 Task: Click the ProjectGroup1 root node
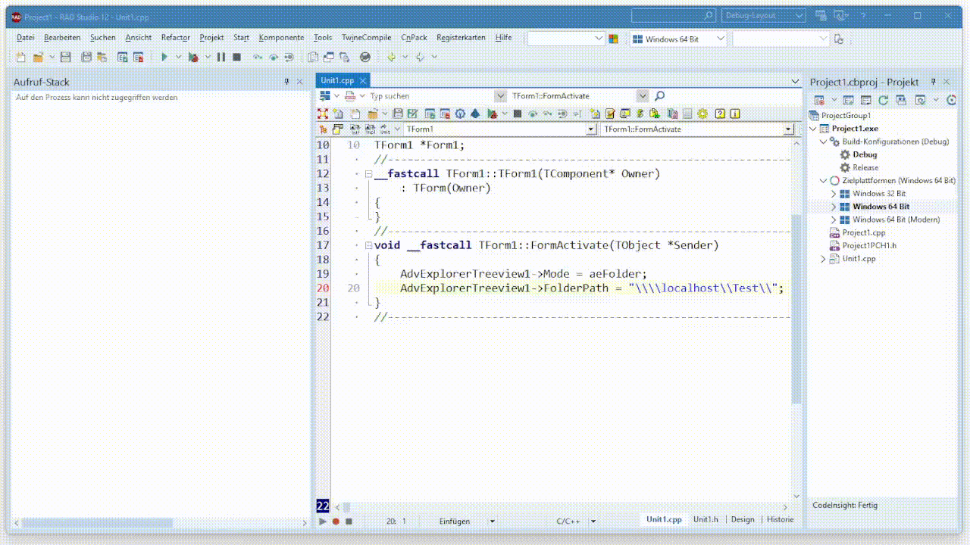(x=846, y=116)
